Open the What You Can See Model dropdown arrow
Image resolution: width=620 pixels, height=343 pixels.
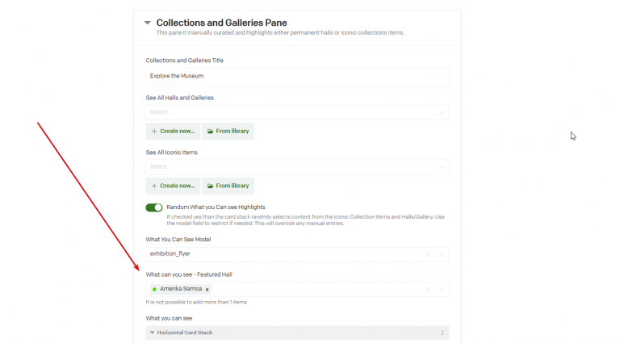click(x=441, y=253)
